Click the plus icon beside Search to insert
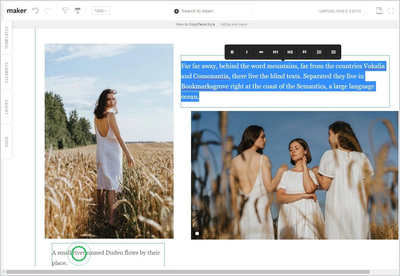400x276 pixels. coord(177,11)
